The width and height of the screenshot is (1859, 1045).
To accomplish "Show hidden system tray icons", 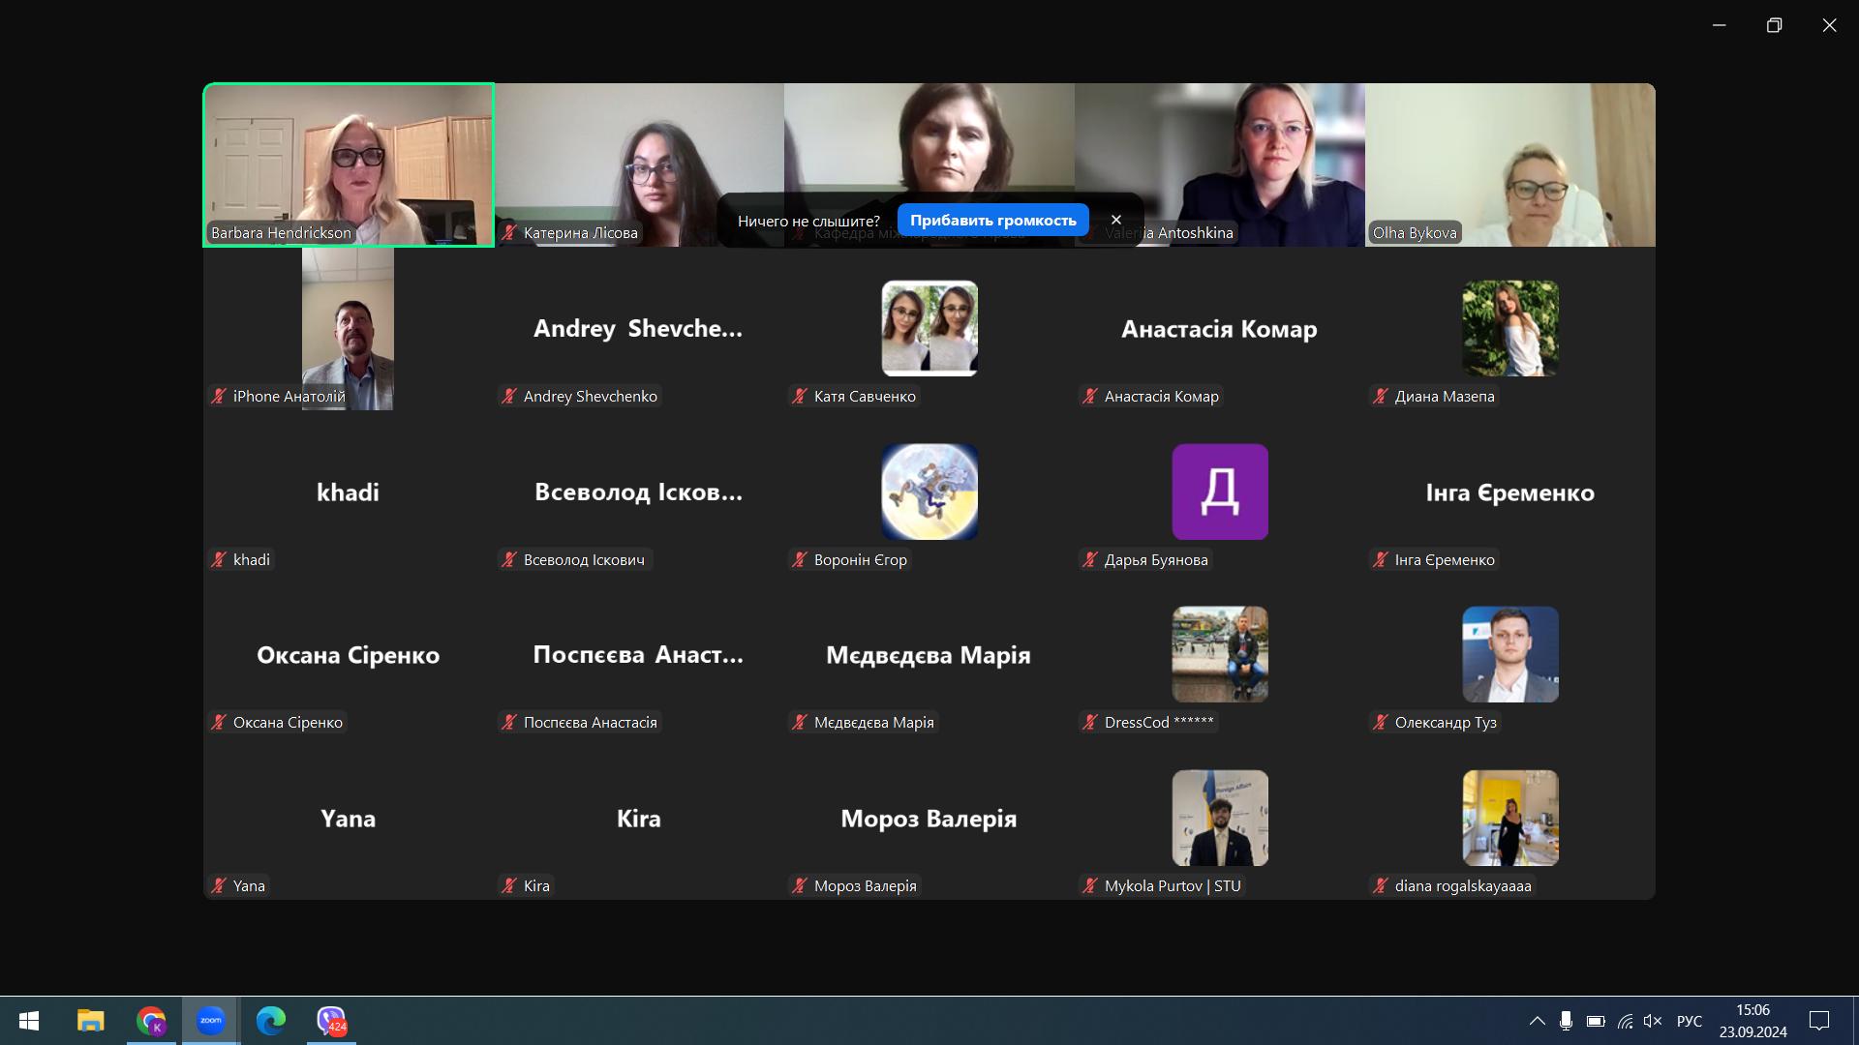I will (1537, 1021).
